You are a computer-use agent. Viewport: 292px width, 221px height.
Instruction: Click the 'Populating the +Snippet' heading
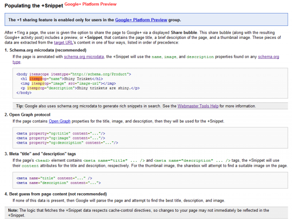(x=34, y=6)
